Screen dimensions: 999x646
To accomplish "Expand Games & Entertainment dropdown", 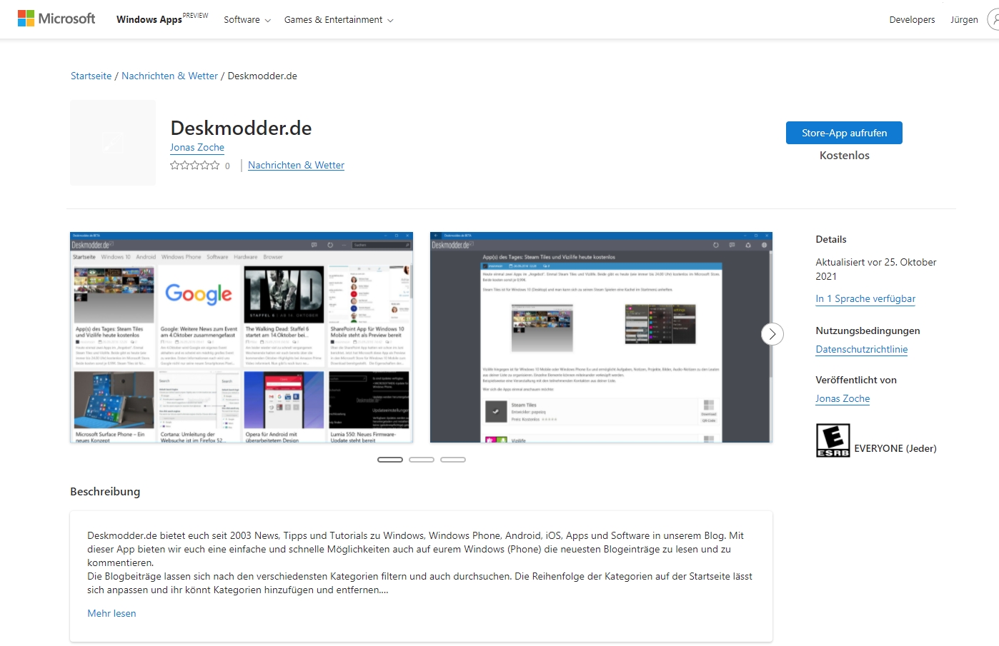I will [339, 20].
